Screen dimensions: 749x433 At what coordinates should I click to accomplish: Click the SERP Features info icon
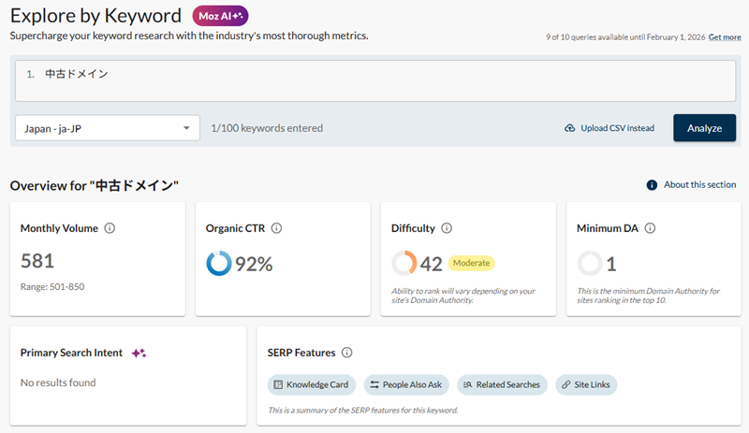(346, 353)
